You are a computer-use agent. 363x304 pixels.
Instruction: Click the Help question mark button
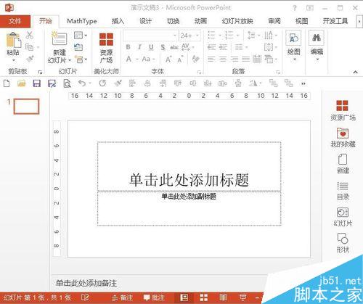point(295,8)
